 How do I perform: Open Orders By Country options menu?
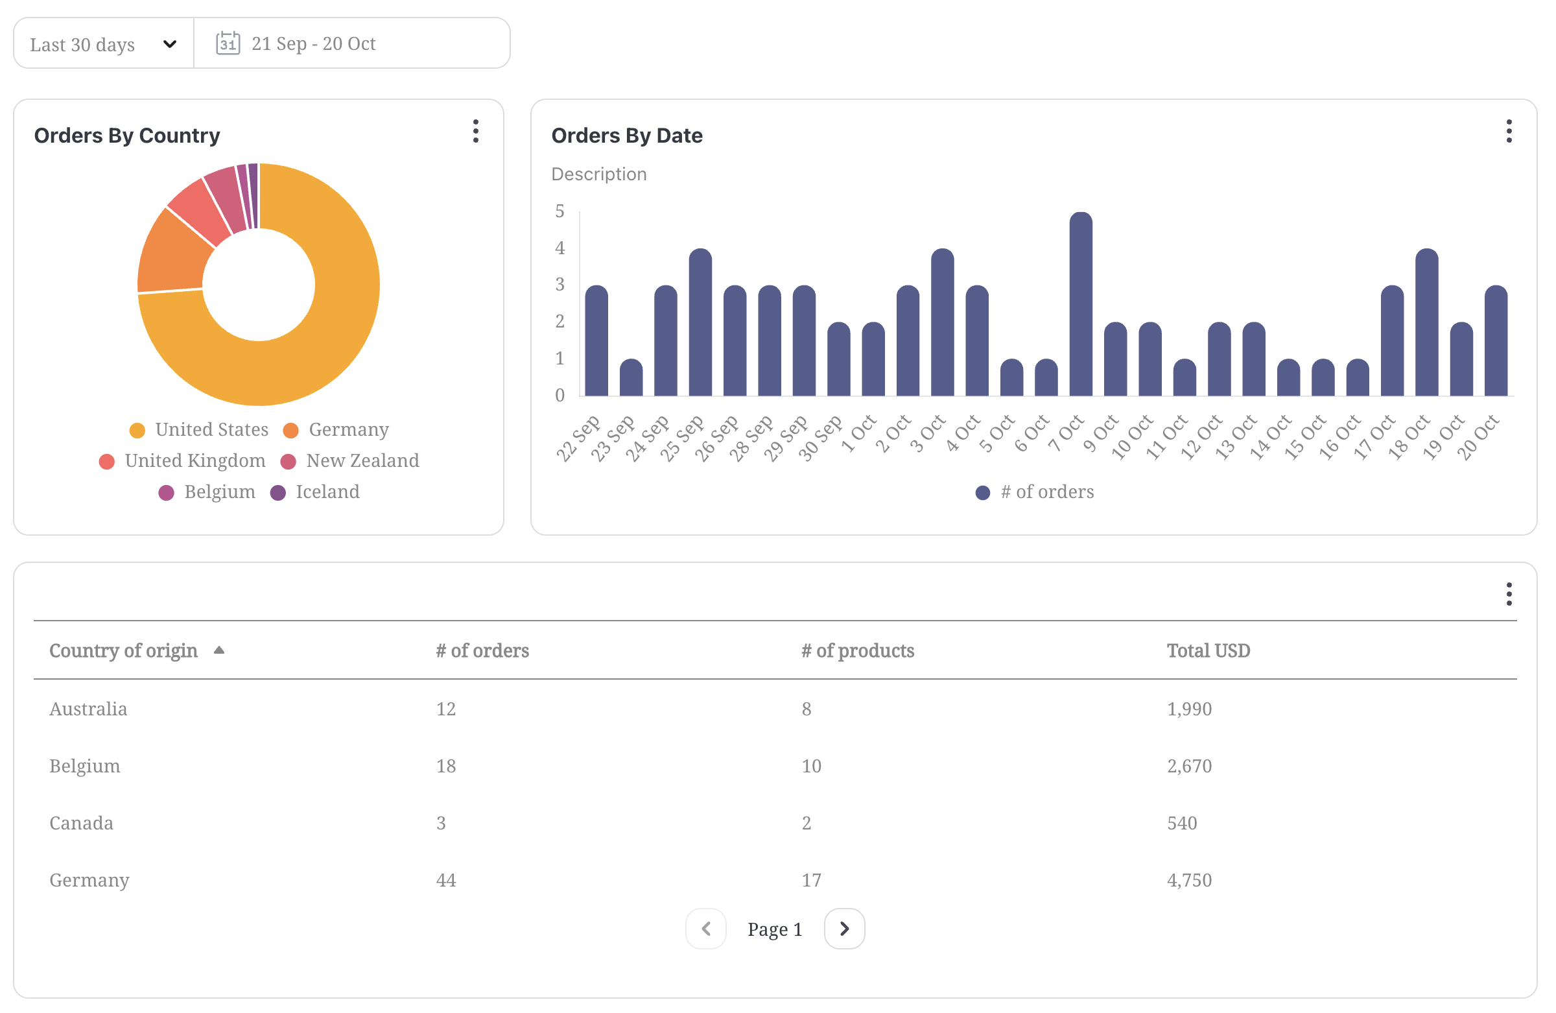pyautogui.click(x=476, y=132)
